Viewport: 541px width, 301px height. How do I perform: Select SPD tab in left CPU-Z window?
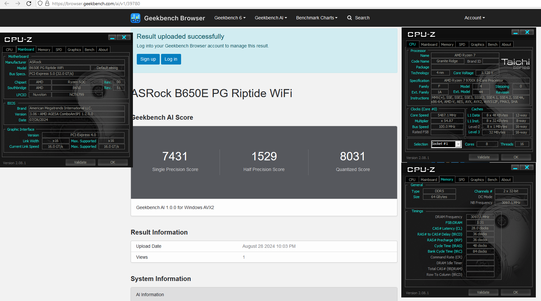tap(59, 50)
